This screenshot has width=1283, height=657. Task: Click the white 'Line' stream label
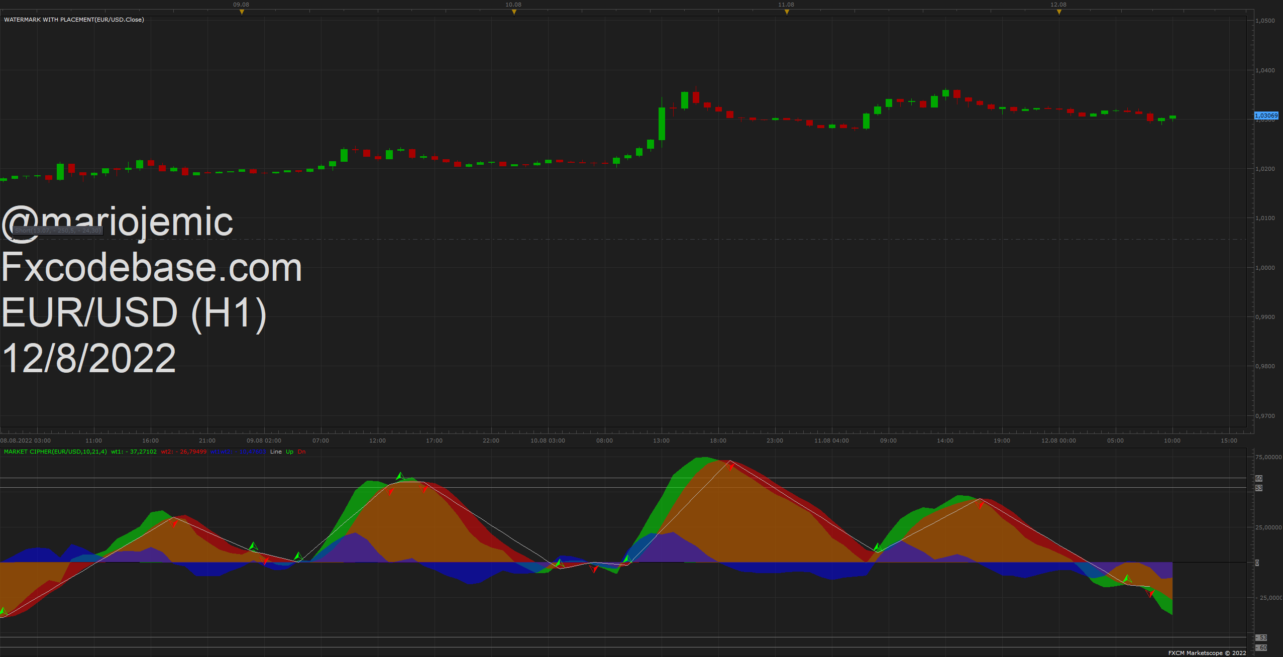pyautogui.click(x=276, y=452)
